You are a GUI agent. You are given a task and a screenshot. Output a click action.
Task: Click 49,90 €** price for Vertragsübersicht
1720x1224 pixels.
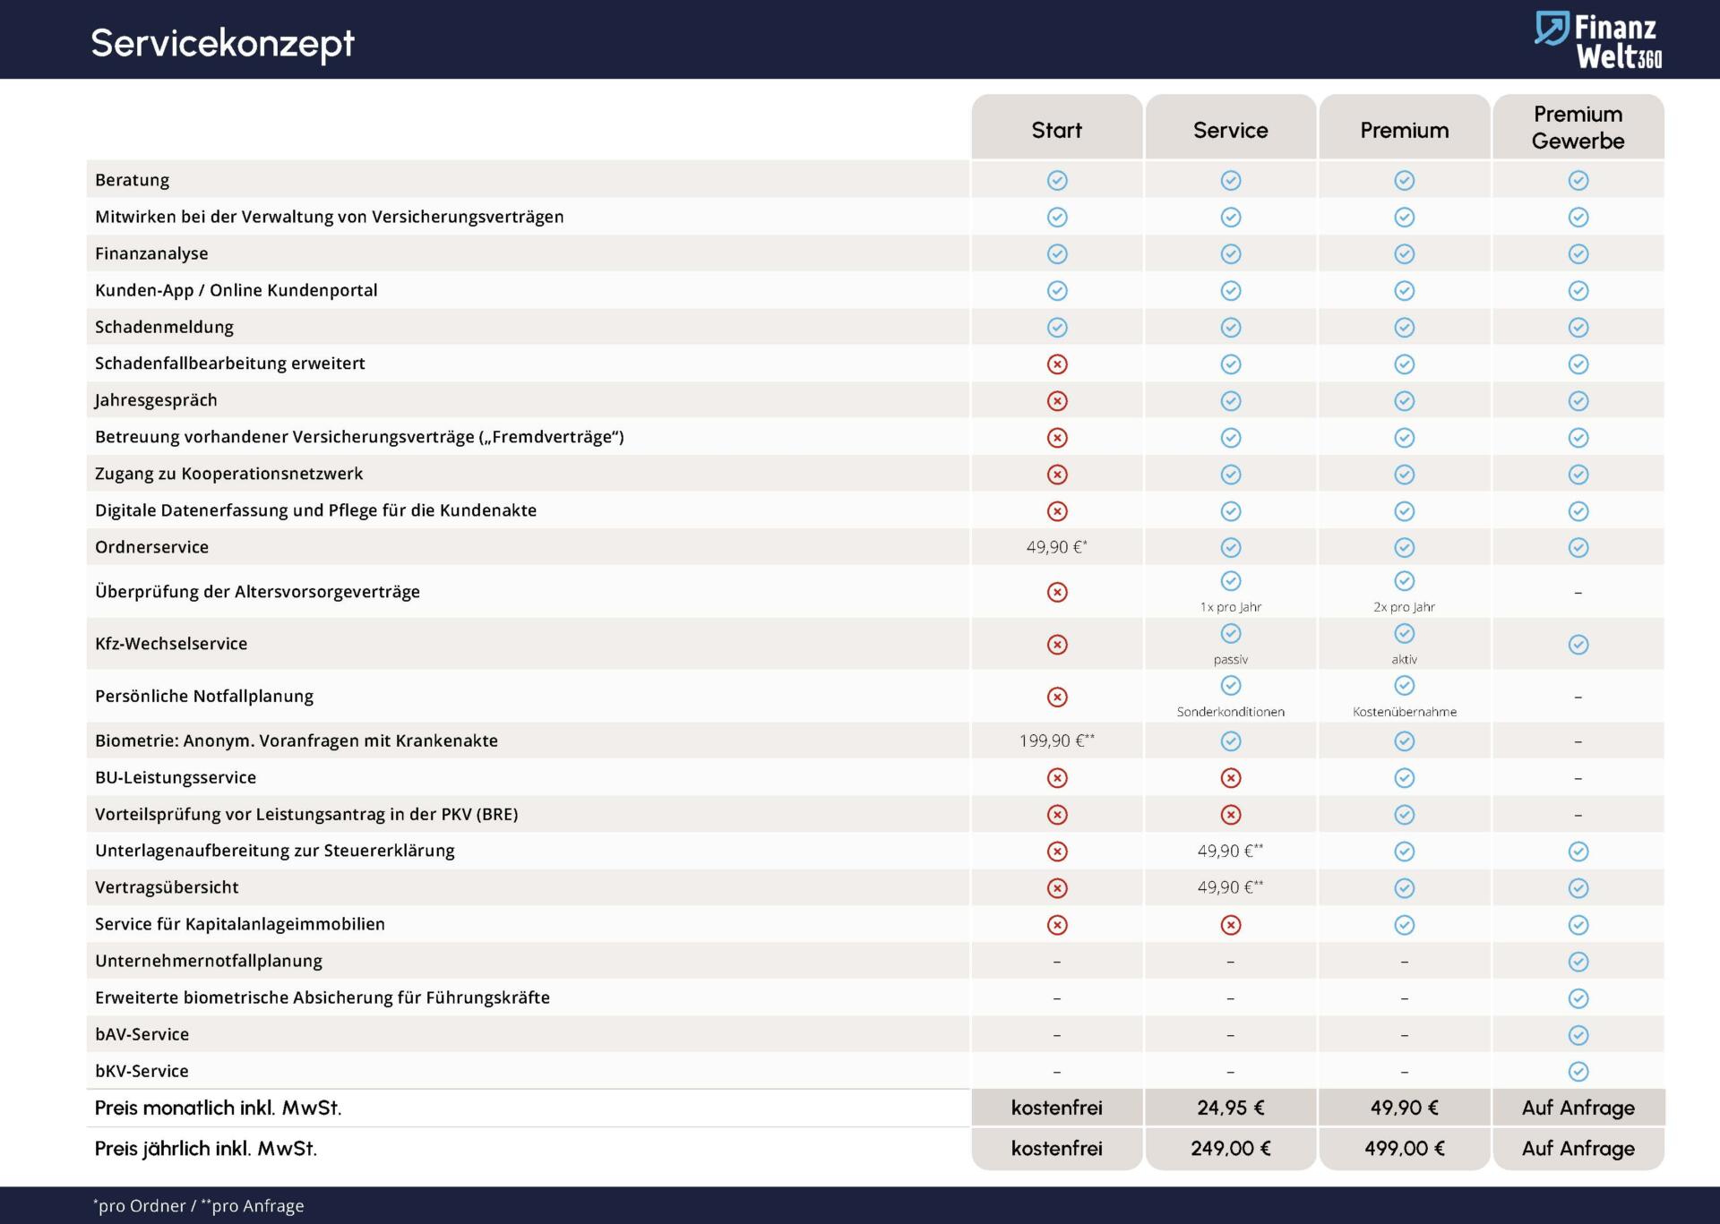pyautogui.click(x=1231, y=887)
